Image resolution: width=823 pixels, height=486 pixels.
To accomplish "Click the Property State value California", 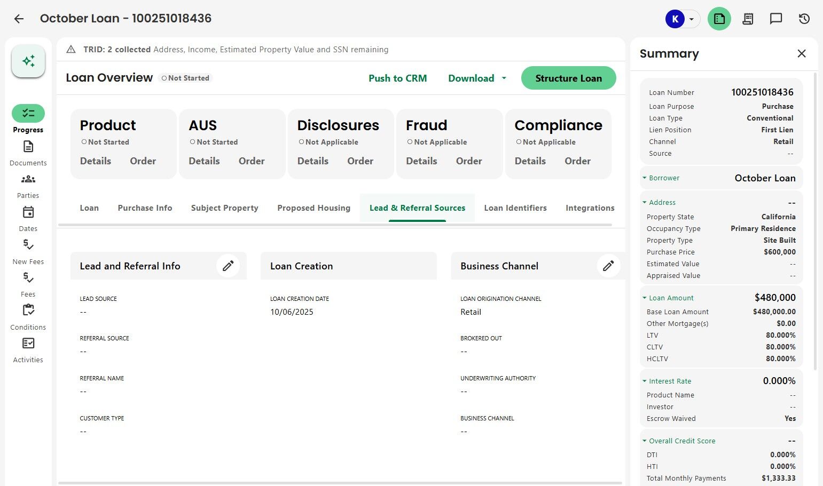I will [779, 217].
